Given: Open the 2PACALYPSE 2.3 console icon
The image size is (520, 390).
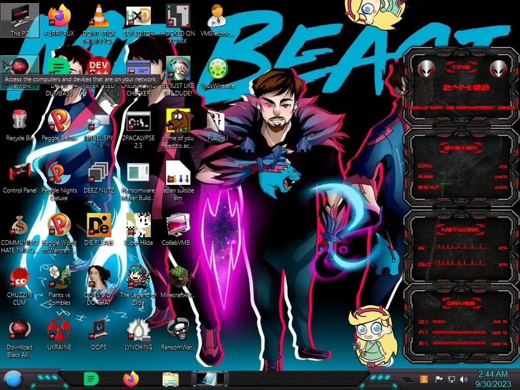Looking at the screenshot, I should point(138,128).
